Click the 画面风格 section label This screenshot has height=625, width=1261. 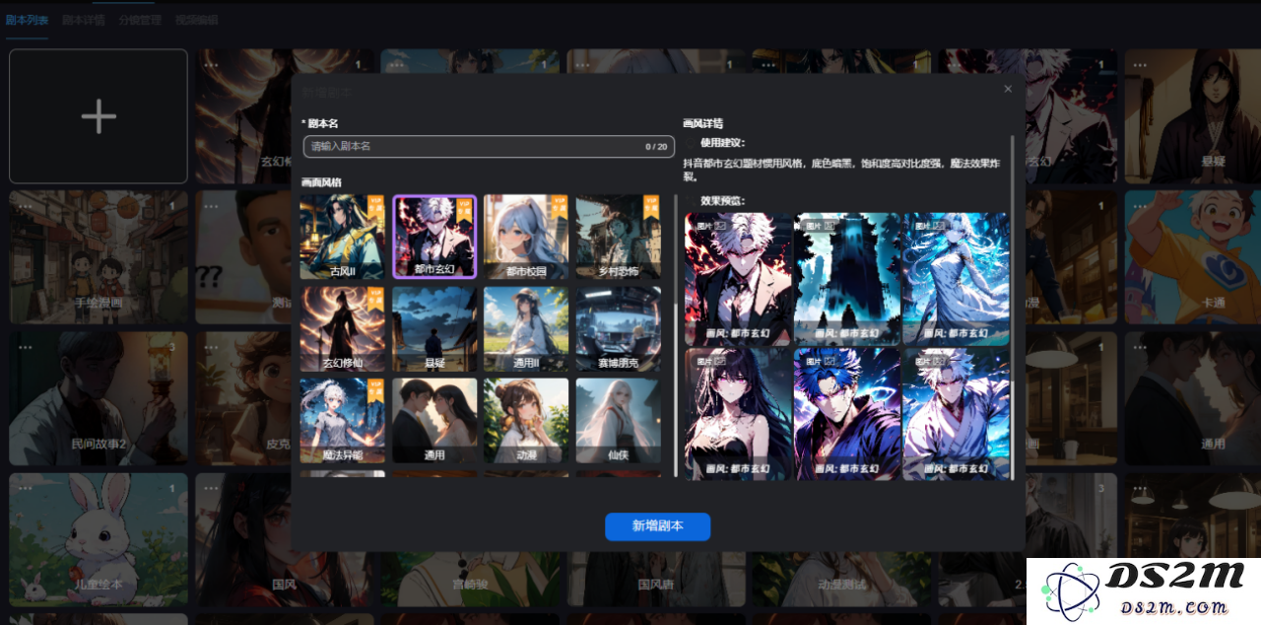[321, 182]
